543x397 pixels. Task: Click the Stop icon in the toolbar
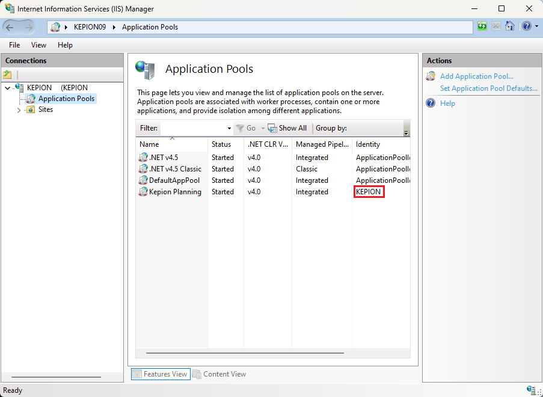click(x=496, y=26)
